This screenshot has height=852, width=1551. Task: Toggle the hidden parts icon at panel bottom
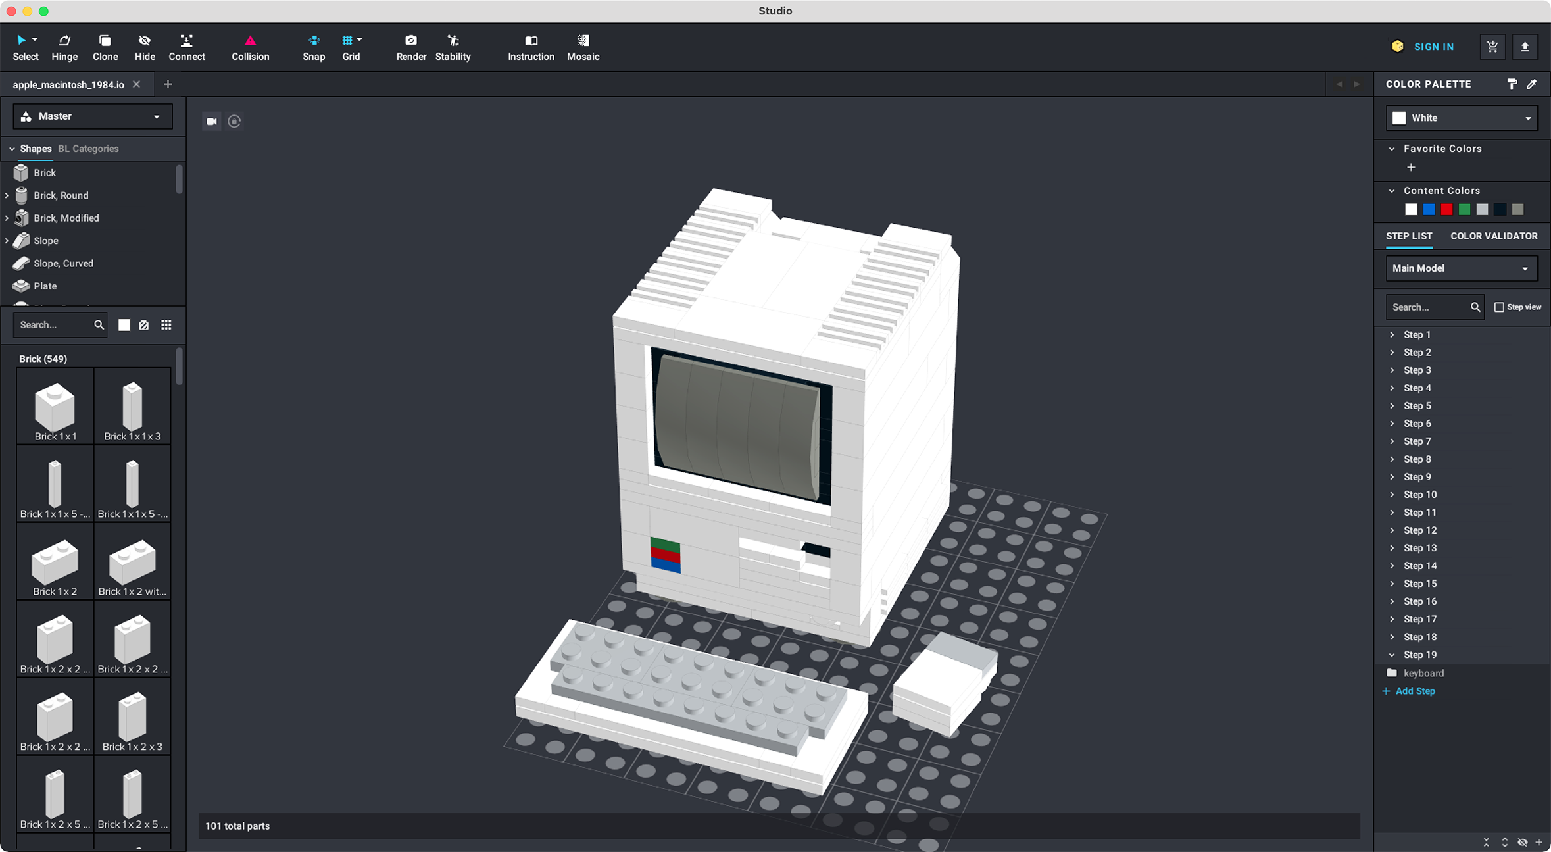[x=1522, y=842]
